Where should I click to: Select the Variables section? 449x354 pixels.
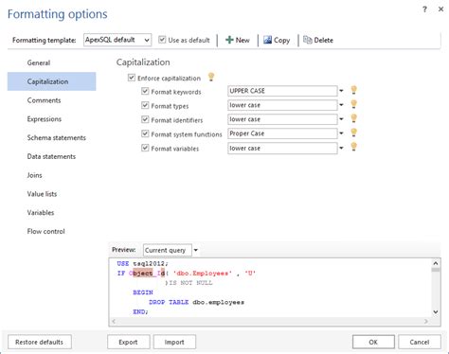[x=51, y=213]
